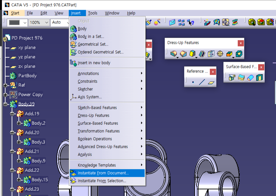Open the View menu
This screenshot has height=196, width=276.
tap(59, 13)
